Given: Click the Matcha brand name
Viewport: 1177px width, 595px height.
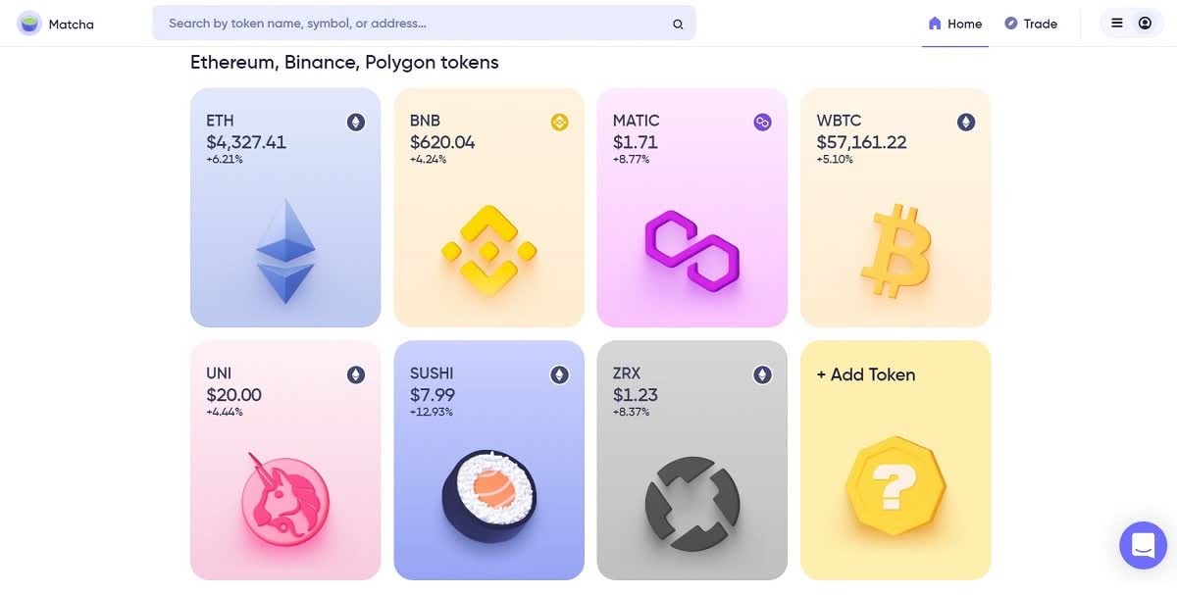Looking at the screenshot, I should coord(71,25).
